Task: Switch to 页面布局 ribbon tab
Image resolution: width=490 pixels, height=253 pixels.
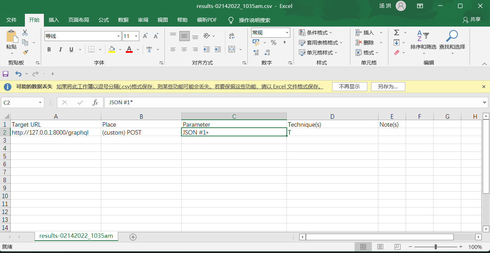Action: pyautogui.click(x=78, y=20)
